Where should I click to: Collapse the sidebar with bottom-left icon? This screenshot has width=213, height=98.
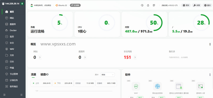(4, 95)
